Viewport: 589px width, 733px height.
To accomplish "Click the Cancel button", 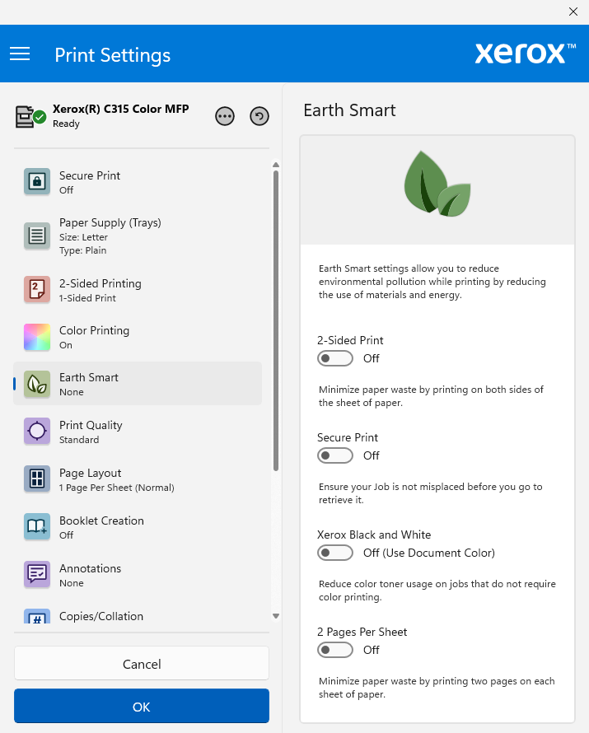I will click(x=142, y=663).
